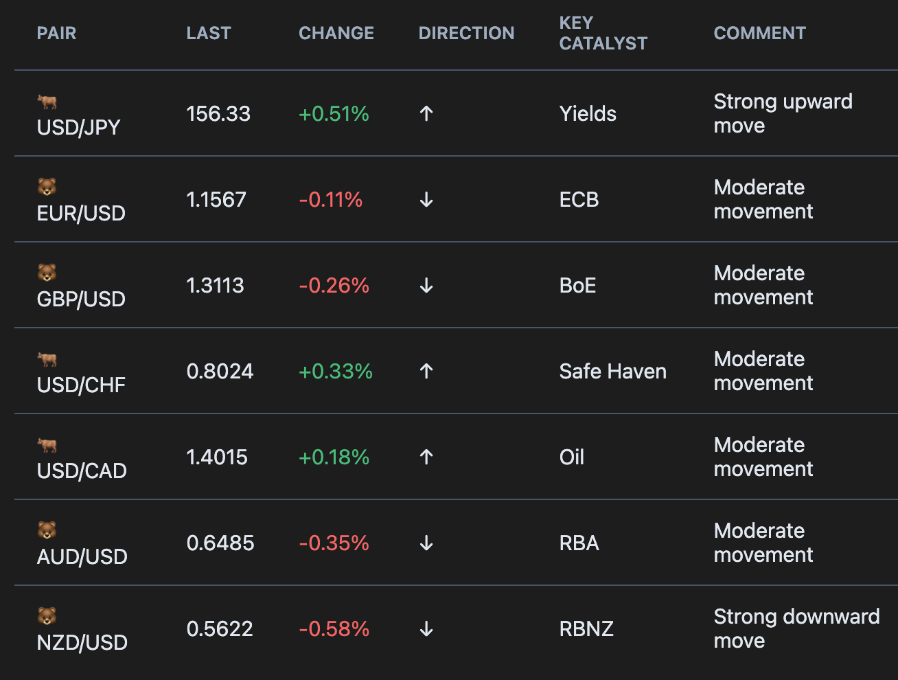Click the BoE catalyst cell

coord(578,286)
